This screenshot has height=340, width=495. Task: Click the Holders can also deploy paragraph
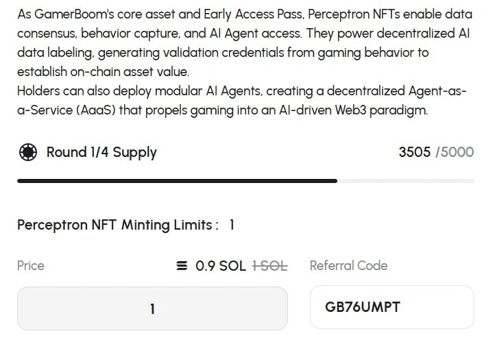point(242,100)
